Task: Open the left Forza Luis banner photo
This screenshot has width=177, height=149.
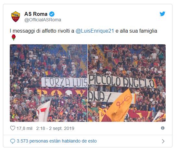Action: point(48,83)
